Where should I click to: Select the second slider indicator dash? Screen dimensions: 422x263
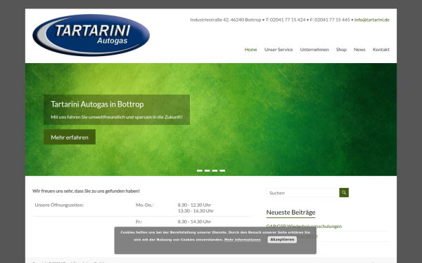pos(207,170)
